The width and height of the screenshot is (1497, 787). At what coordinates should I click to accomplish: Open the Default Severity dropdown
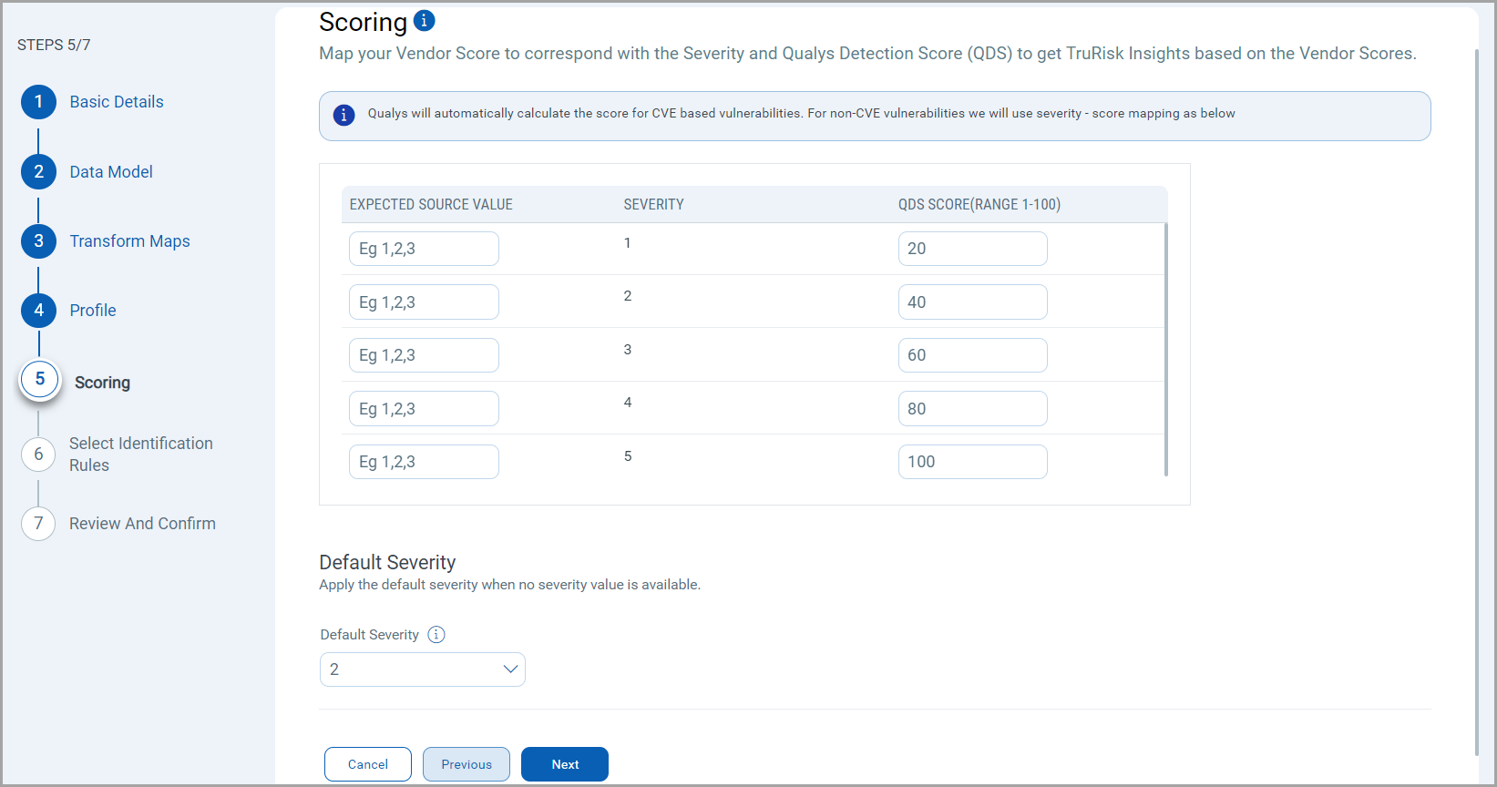tap(423, 669)
